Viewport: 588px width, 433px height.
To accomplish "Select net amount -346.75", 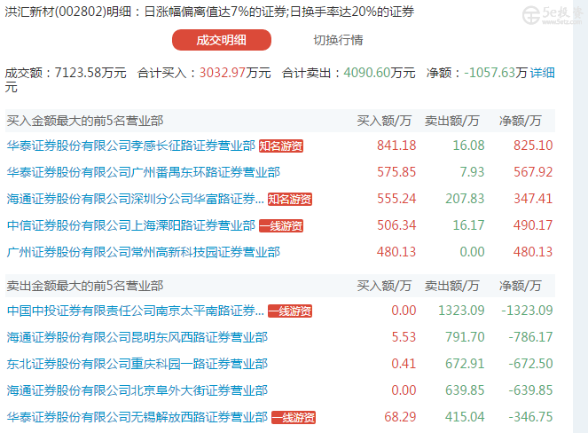I will 530,417.
